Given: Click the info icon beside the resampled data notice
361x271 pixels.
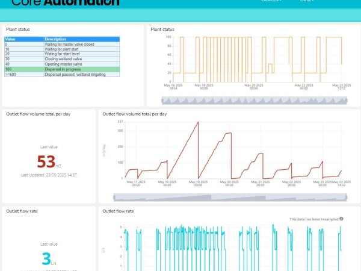Looking at the screenshot, I should click(341, 219).
